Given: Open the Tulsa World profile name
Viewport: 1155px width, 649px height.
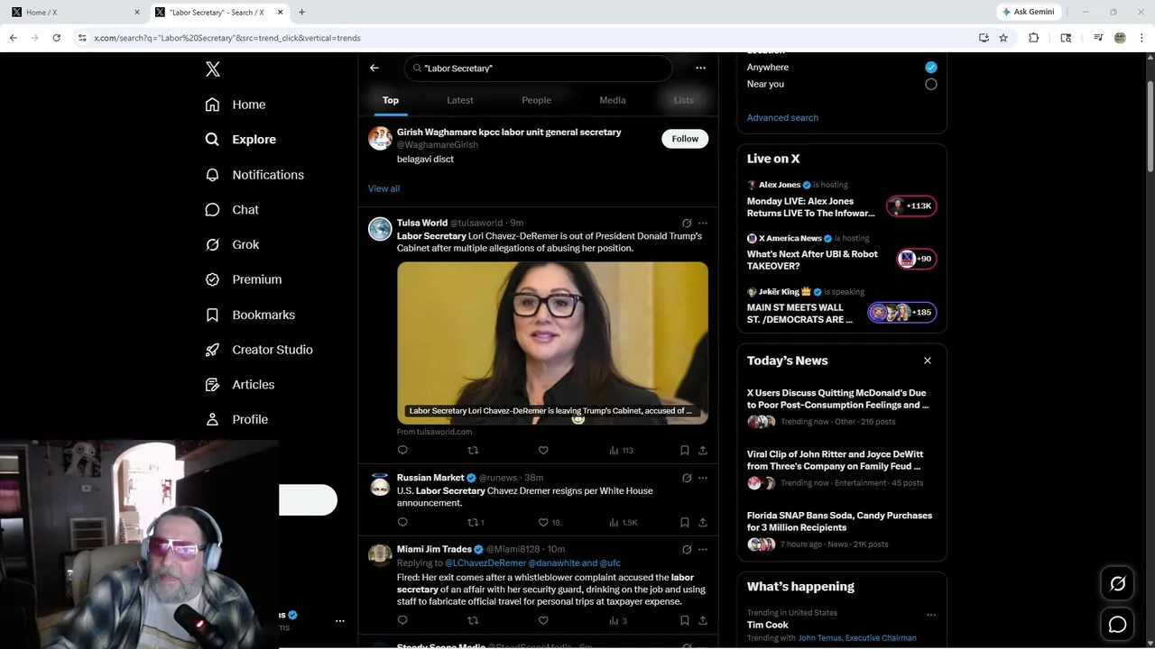Looking at the screenshot, I should 422,223.
